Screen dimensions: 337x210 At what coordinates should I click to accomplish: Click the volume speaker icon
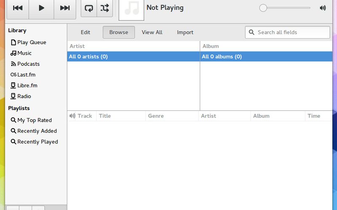pyautogui.click(x=323, y=8)
